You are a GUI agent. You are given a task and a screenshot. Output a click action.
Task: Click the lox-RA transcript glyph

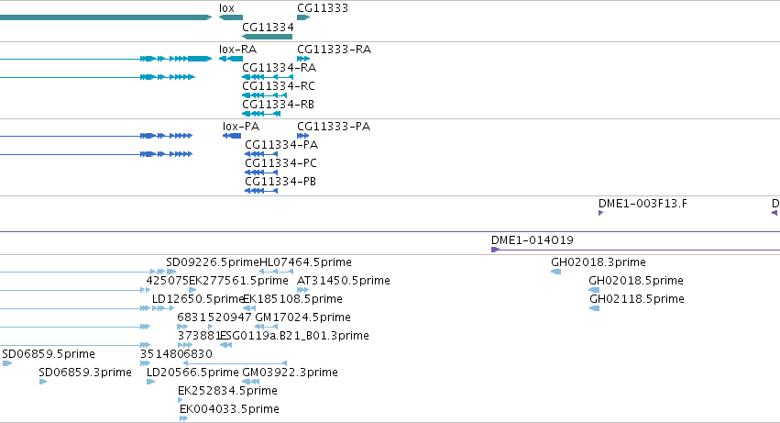pyautogui.click(x=231, y=59)
